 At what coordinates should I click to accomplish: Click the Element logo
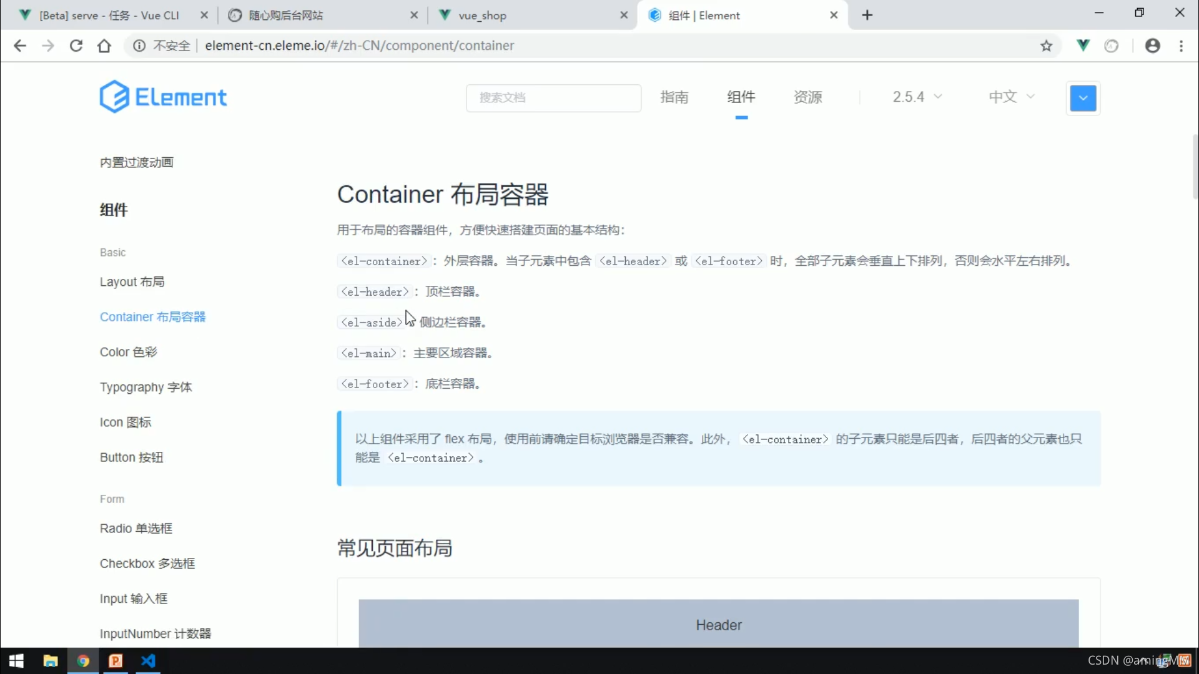tap(163, 97)
